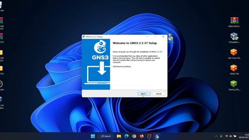This screenshot has width=249, height=140.
Task: Click the battery tray icon
Action: (x=235, y=136)
